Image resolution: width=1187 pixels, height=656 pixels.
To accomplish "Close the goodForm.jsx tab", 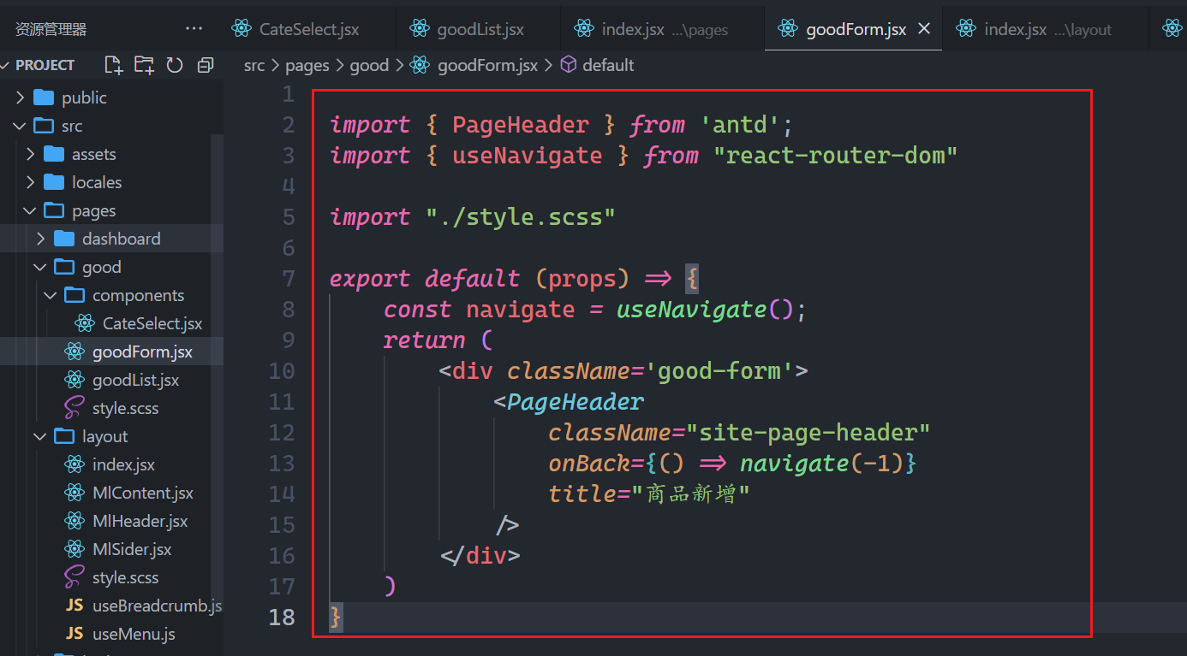I will (x=924, y=29).
